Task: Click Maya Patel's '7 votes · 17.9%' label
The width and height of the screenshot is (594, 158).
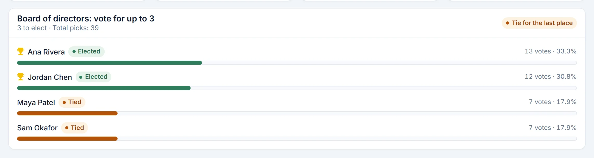Action: tap(553, 102)
